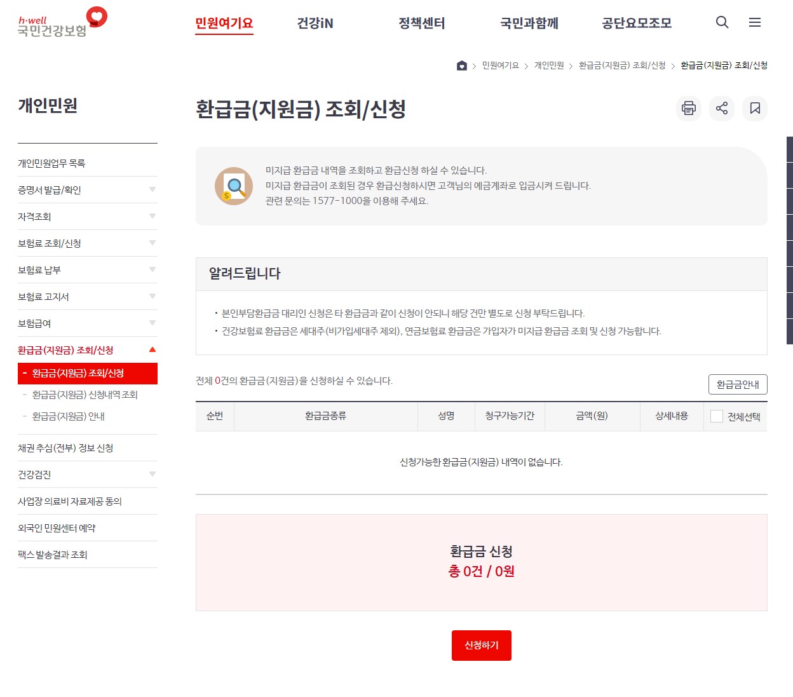
Task: Enable the 전체선택 checkbox
Action: [715, 416]
